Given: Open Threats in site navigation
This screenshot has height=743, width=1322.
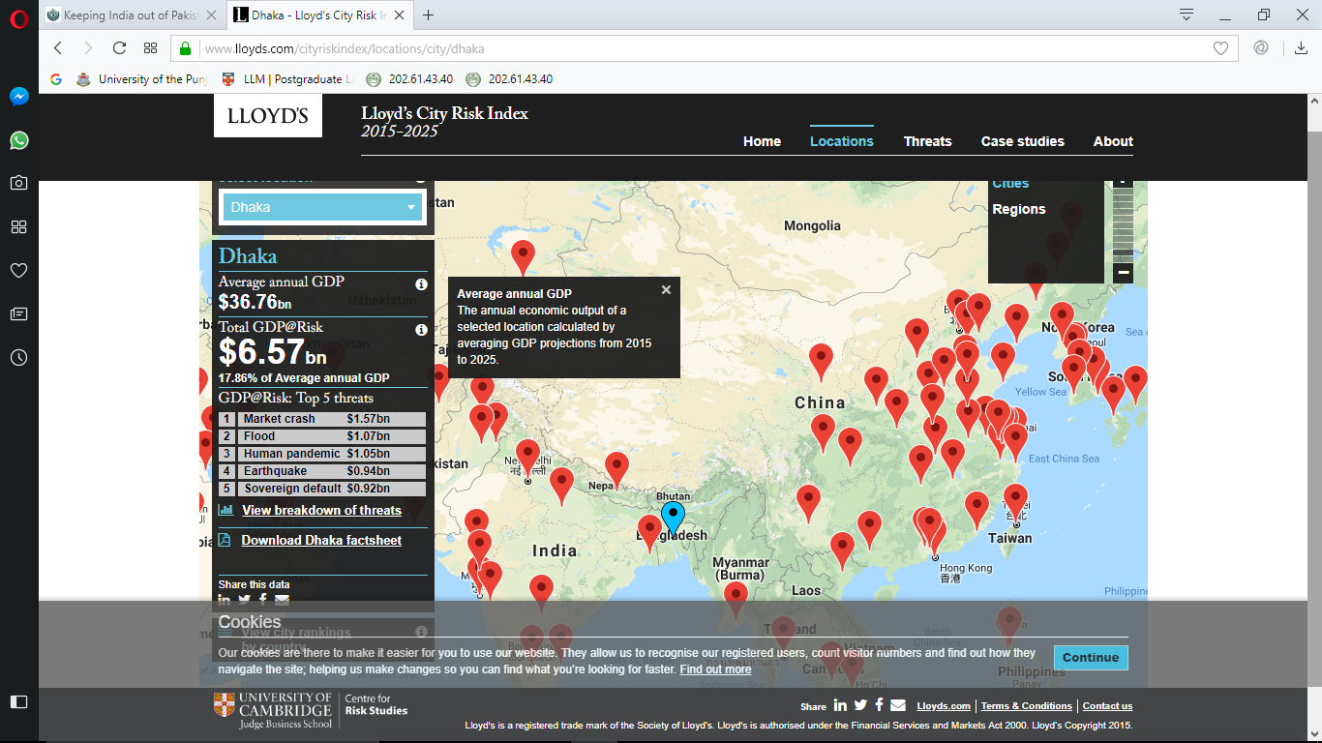Looking at the screenshot, I should (x=927, y=141).
